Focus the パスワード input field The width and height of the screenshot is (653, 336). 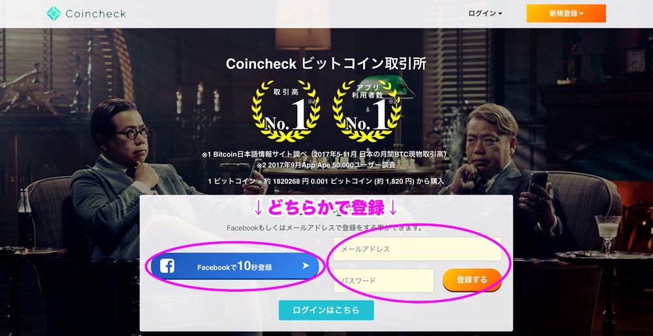(x=383, y=281)
